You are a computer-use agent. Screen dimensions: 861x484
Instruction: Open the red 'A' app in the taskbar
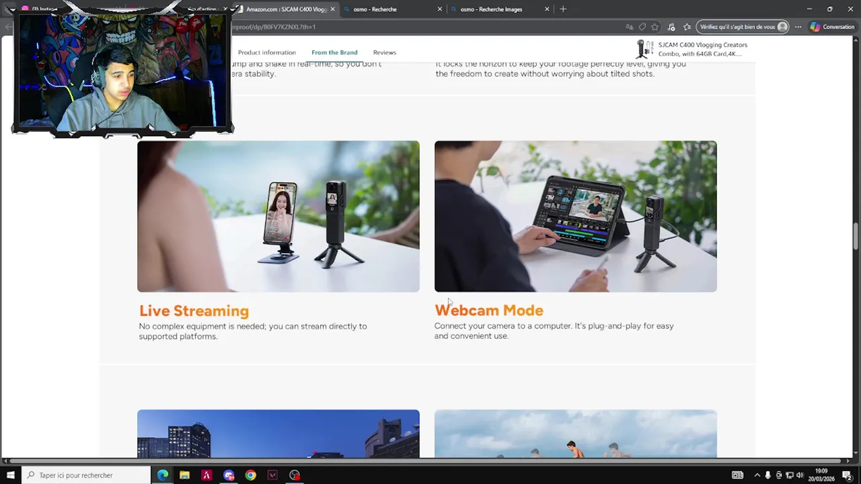coord(207,475)
